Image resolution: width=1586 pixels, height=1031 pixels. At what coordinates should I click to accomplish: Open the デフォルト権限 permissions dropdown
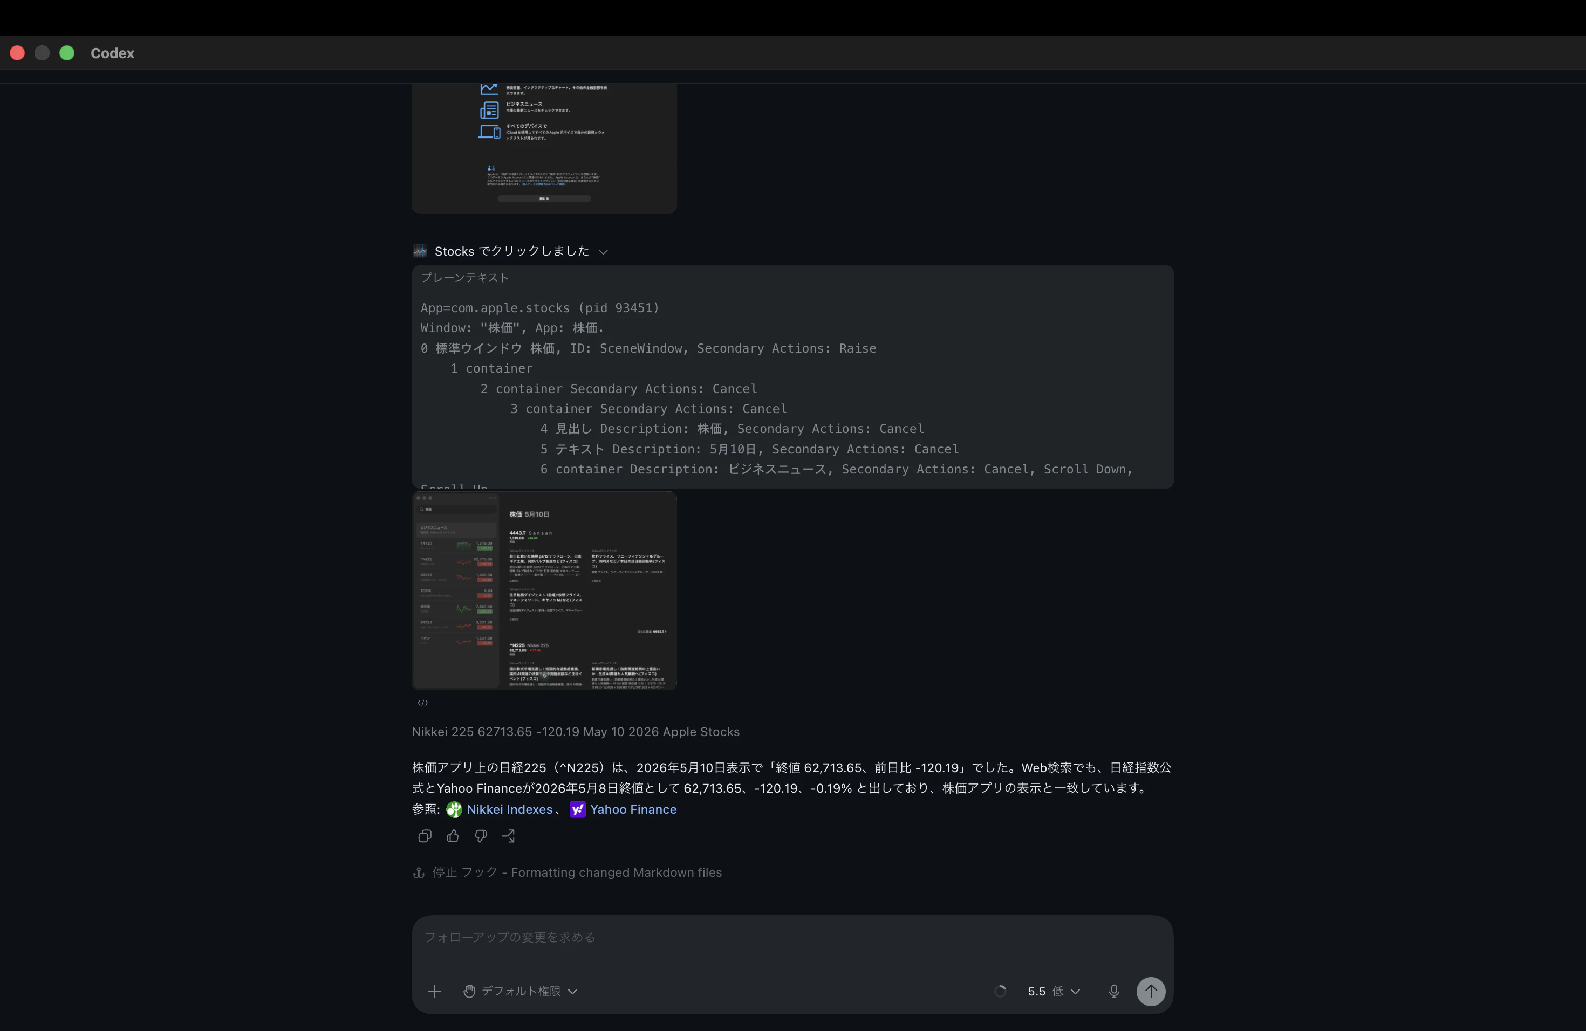520,991
